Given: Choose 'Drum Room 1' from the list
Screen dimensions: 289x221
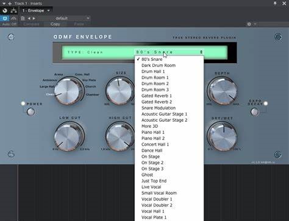Looking at the screenshot, I should [169, 78].
